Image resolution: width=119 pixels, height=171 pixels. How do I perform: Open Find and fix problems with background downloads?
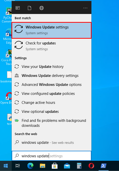52,123
